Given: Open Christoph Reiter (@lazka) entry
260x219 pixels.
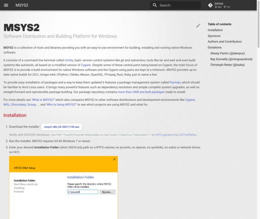Looking at the screenshot, I should coord(227,65).
